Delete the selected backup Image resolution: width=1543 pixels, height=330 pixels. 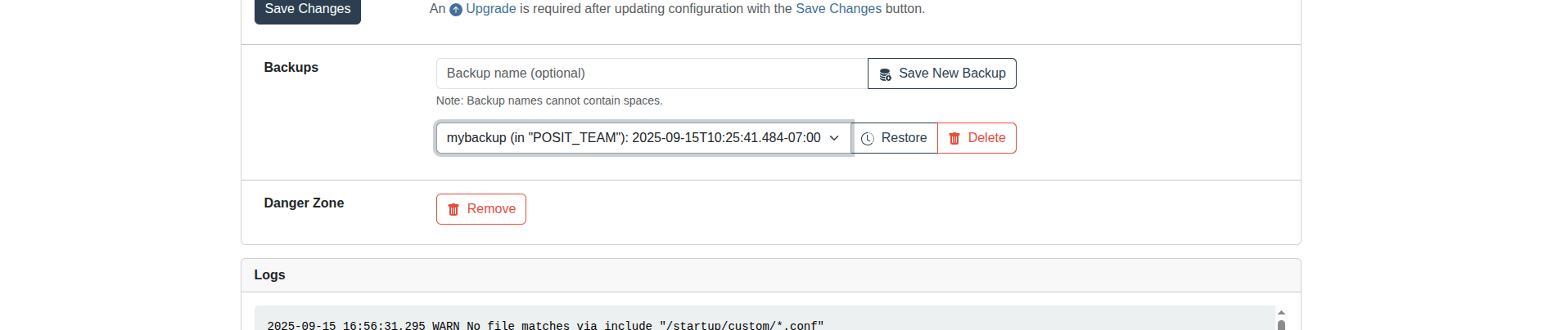point(977,138)
